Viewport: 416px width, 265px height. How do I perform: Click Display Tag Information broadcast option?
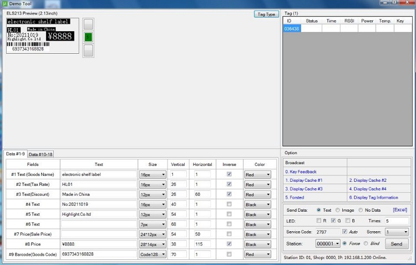(373, 197)
